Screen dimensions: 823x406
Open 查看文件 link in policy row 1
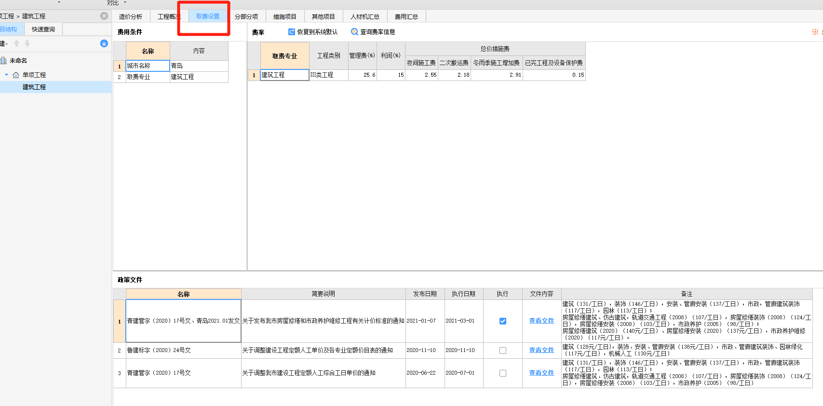point(541,321)
